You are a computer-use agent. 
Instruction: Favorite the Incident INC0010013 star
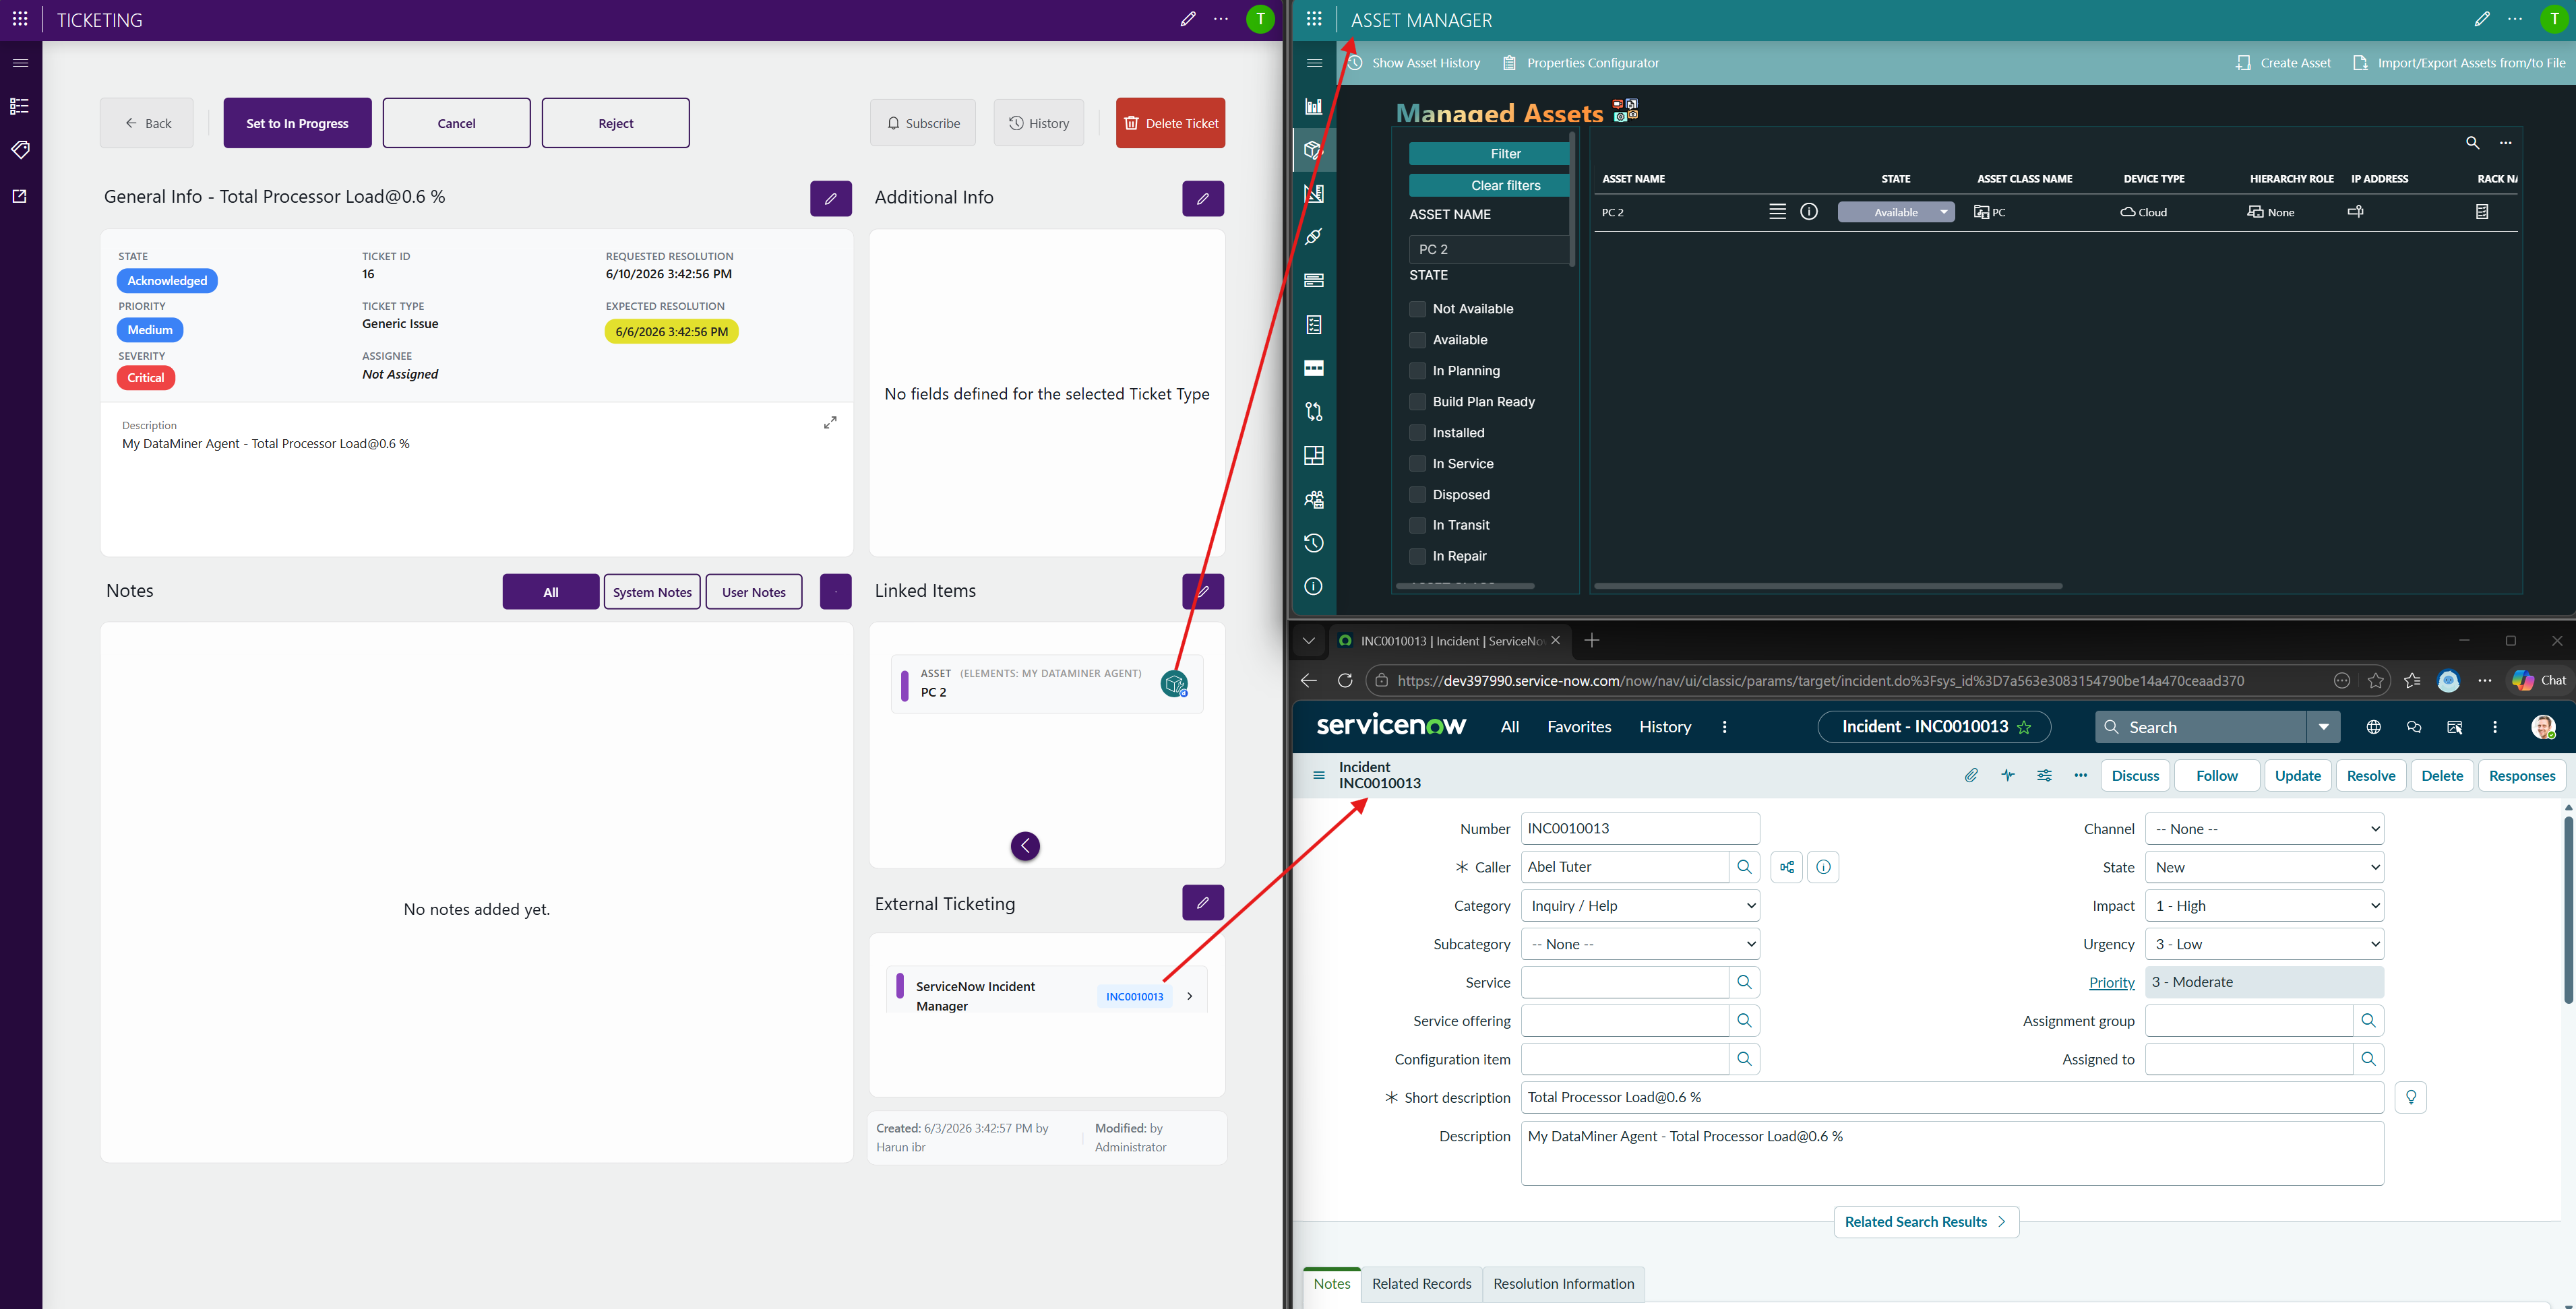[x=2025, y=728]
